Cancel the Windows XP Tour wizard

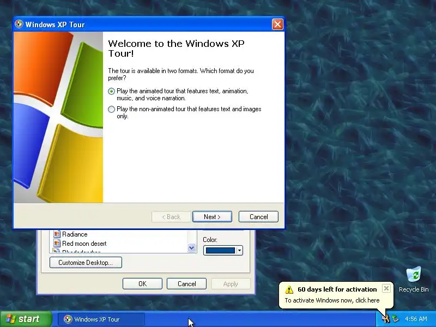[258, 216]
